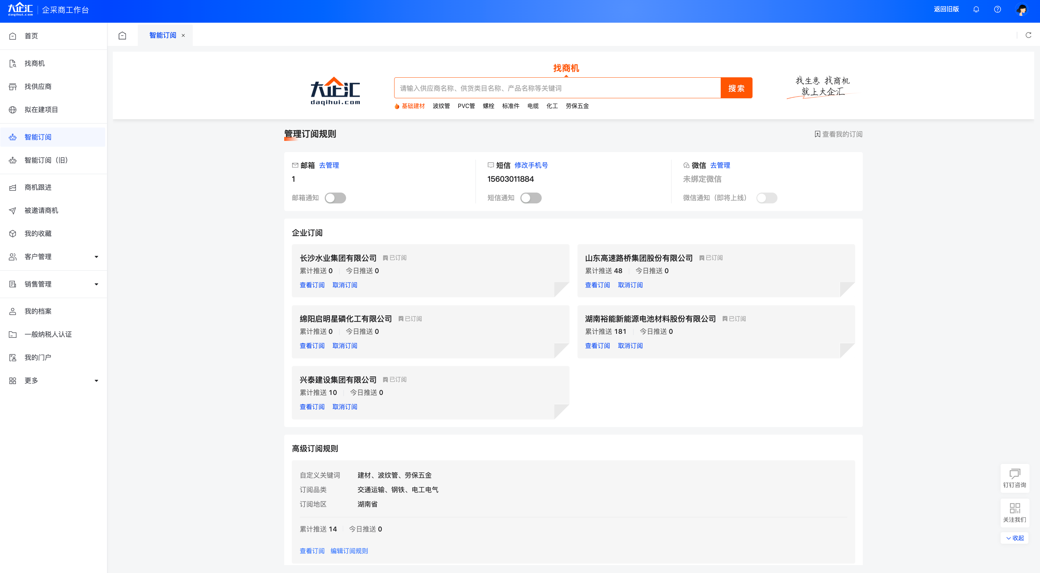
Task: Expand the 客户管理 menu arrow
Action: (x=96, y=257)
